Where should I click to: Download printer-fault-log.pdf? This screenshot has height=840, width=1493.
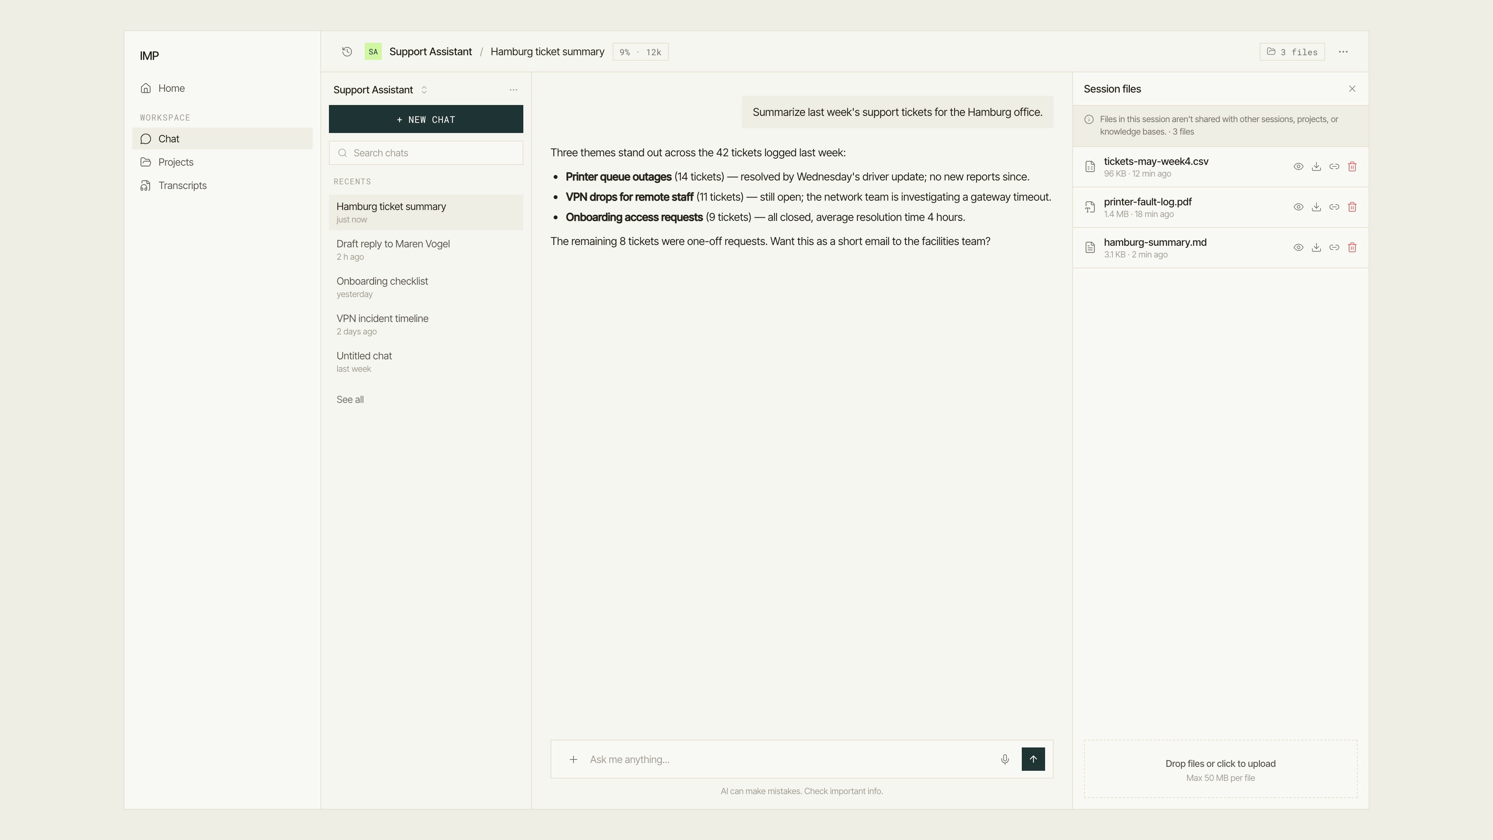click(x=1316, y=207)
